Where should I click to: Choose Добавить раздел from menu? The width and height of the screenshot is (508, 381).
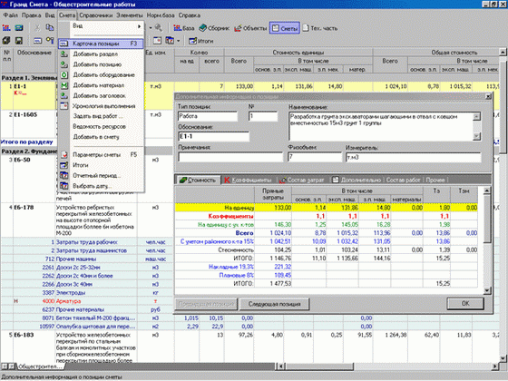(x=101, y=54)
